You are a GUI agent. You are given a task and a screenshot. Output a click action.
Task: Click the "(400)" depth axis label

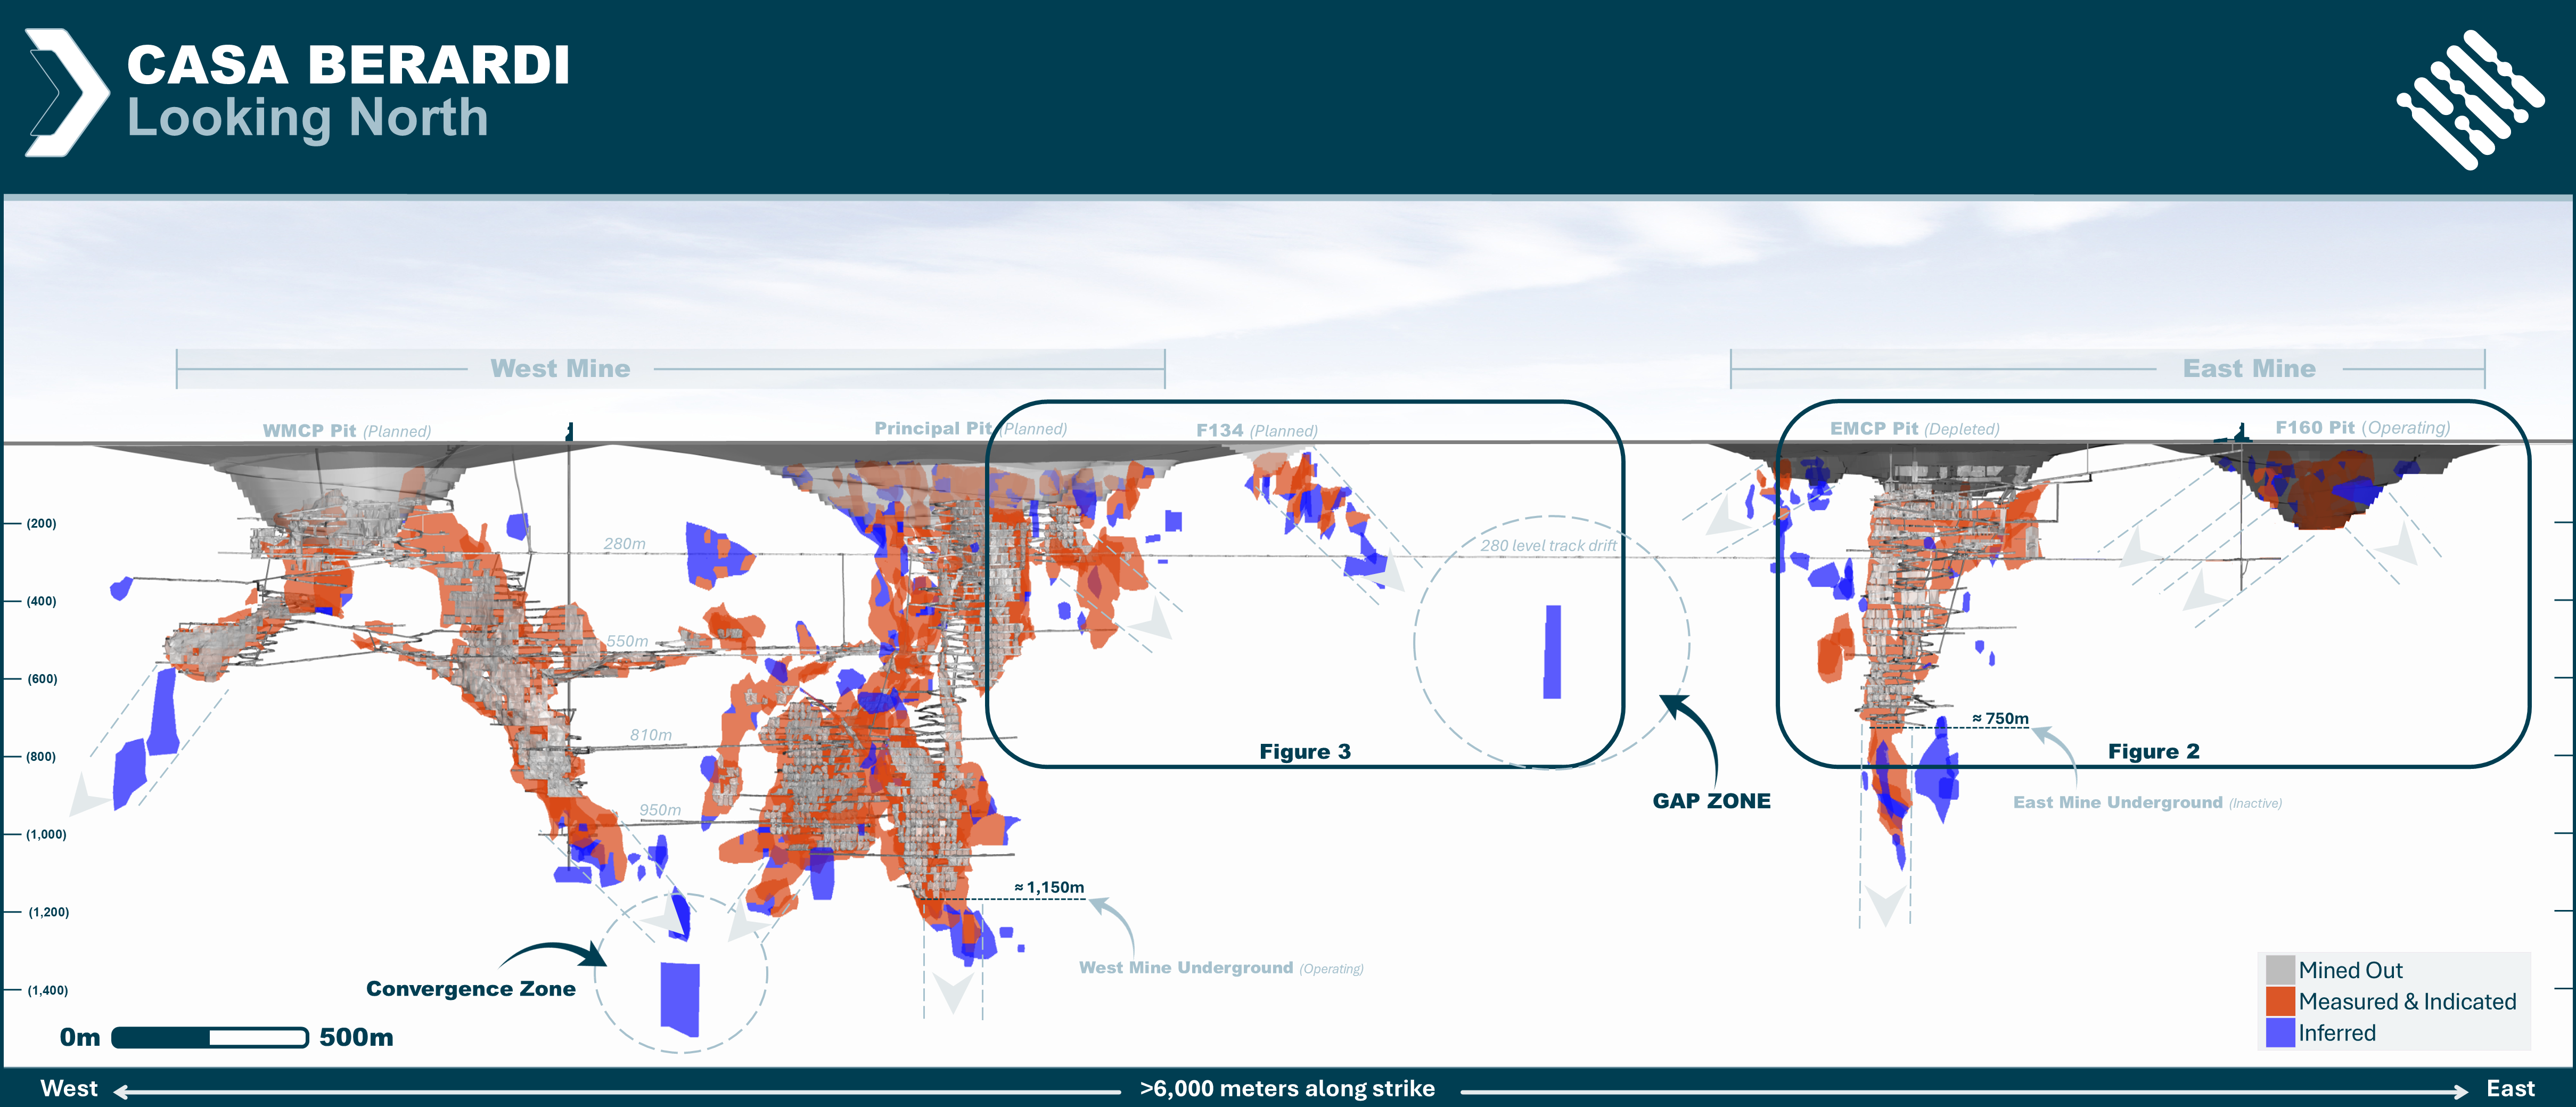click(41, 601)
